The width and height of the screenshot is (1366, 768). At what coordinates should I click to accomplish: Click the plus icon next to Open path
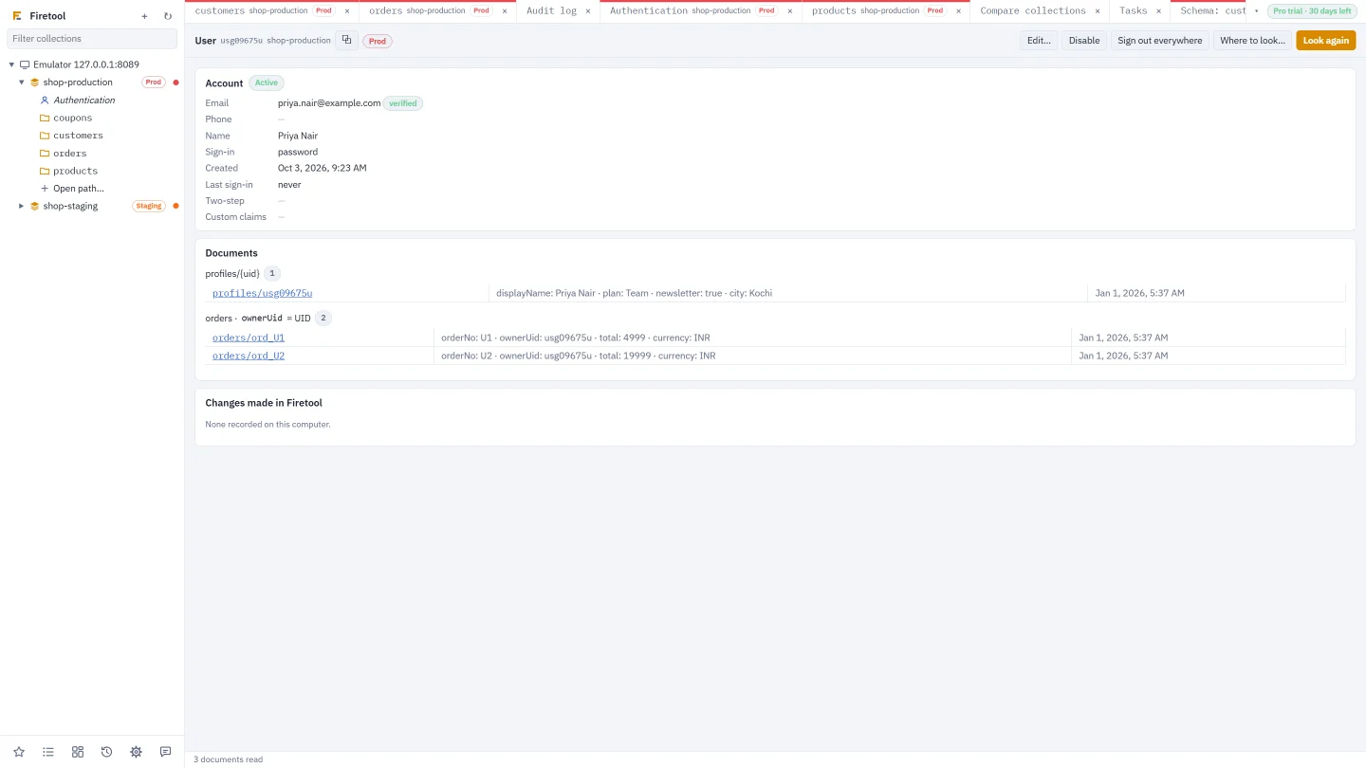pos(45,188)
